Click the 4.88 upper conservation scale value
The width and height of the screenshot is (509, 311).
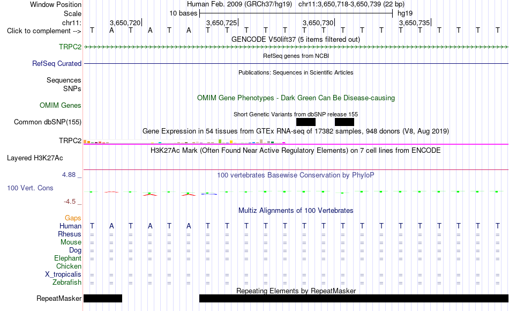point(69,174)
